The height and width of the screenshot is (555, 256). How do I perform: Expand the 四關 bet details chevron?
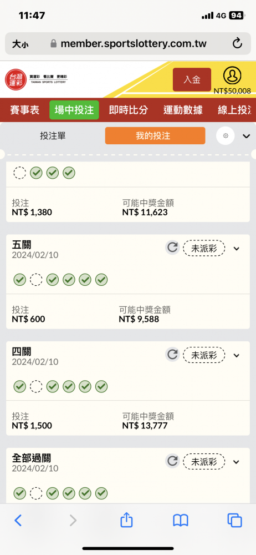pyautogui.click(x=237, y=355)
